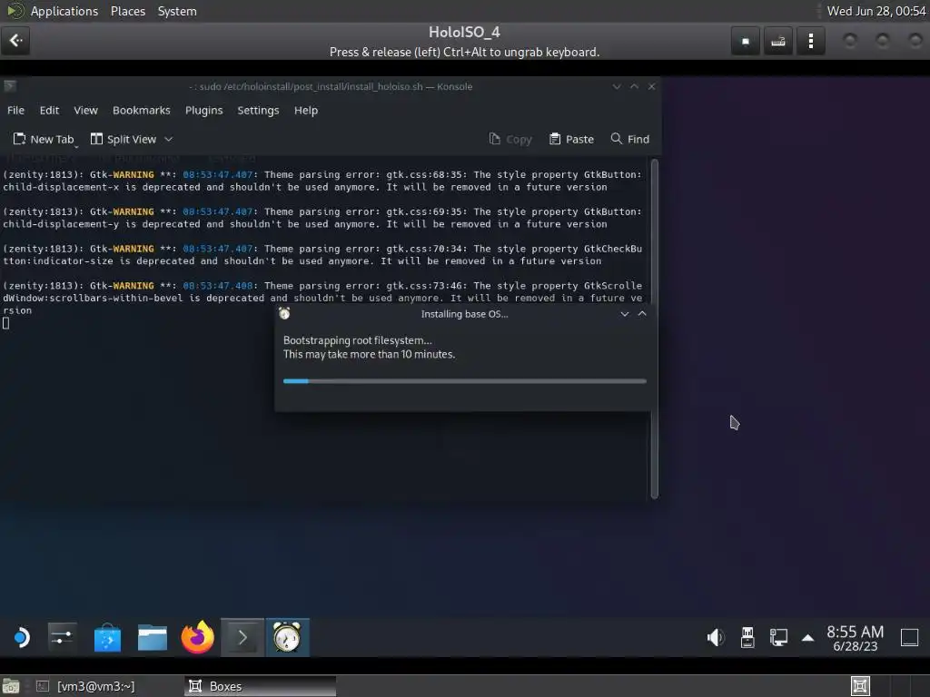Screen dimensions: 930x697
Task: Click the alarm clock icon in the dialog title
Action: tap(284, 313)
